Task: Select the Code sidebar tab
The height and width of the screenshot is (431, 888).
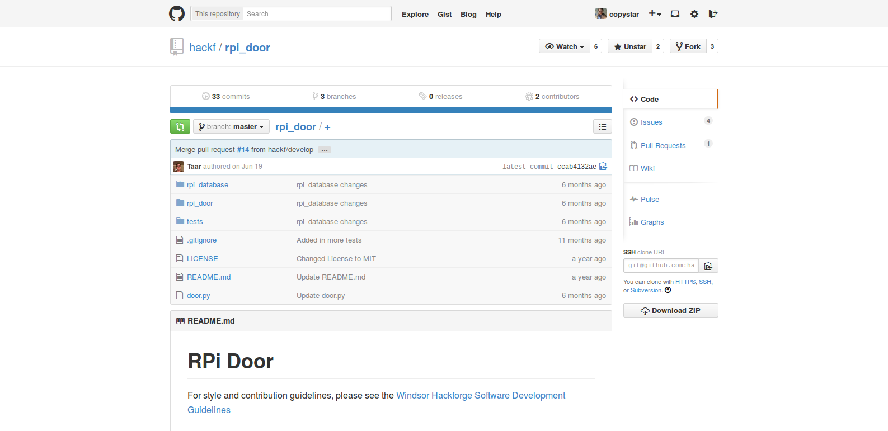Action: (670, 99)
